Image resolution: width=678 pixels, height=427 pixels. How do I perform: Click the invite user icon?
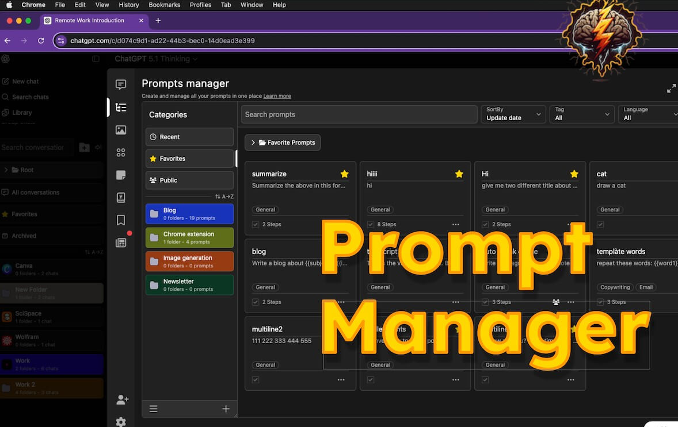tap(122, 400)
